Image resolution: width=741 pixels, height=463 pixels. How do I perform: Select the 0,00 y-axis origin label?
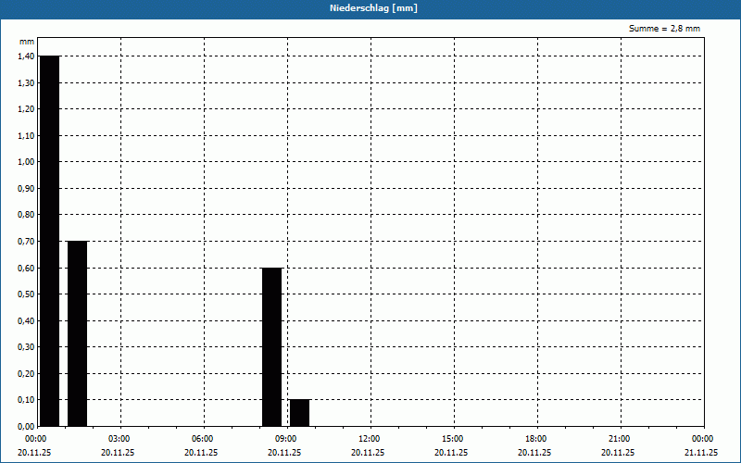click(26, 426)
